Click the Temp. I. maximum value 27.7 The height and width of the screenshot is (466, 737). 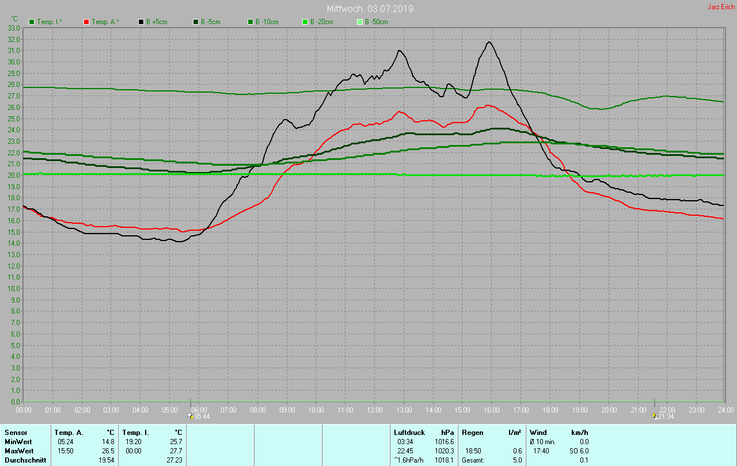(x=176, y=450)
